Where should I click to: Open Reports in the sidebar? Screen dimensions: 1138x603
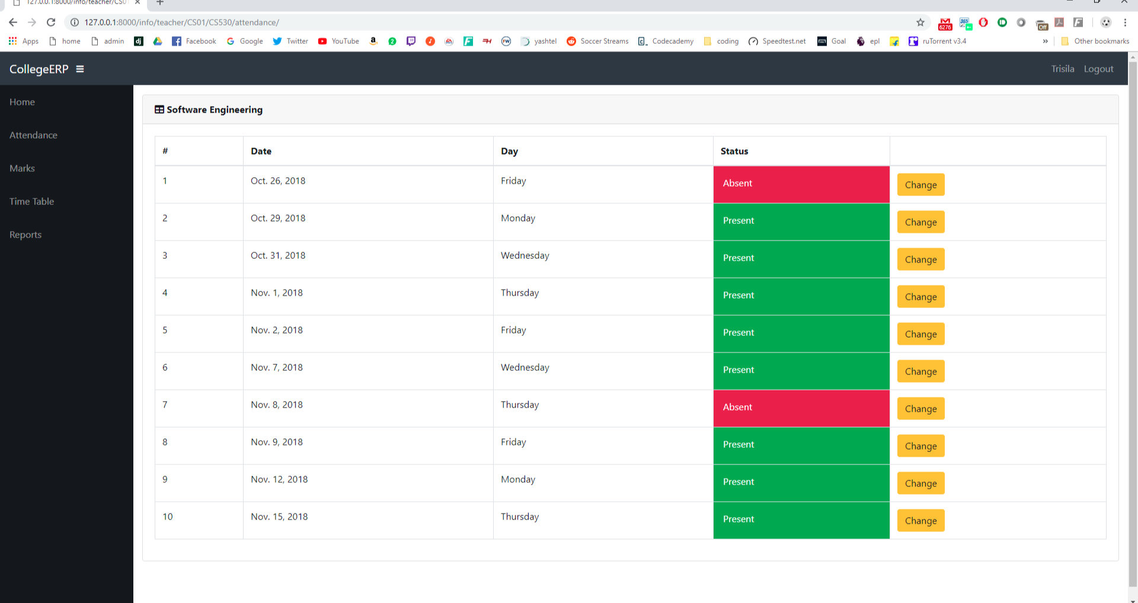click(x=25, y=235)
